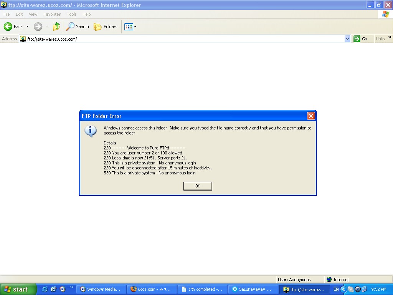Click 'Local time is now 21:51' line
This screenshot has height=295, width=393.
145,158
